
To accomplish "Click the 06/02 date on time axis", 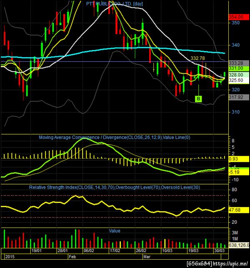I will click(89, 251).
